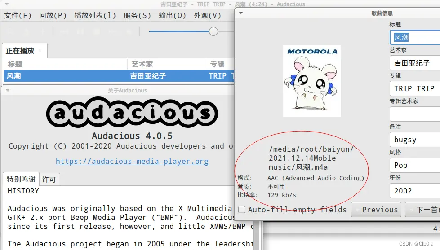Click the Motorola hamster album art
This screenshot has height=250, width=440.
point(312,81)
